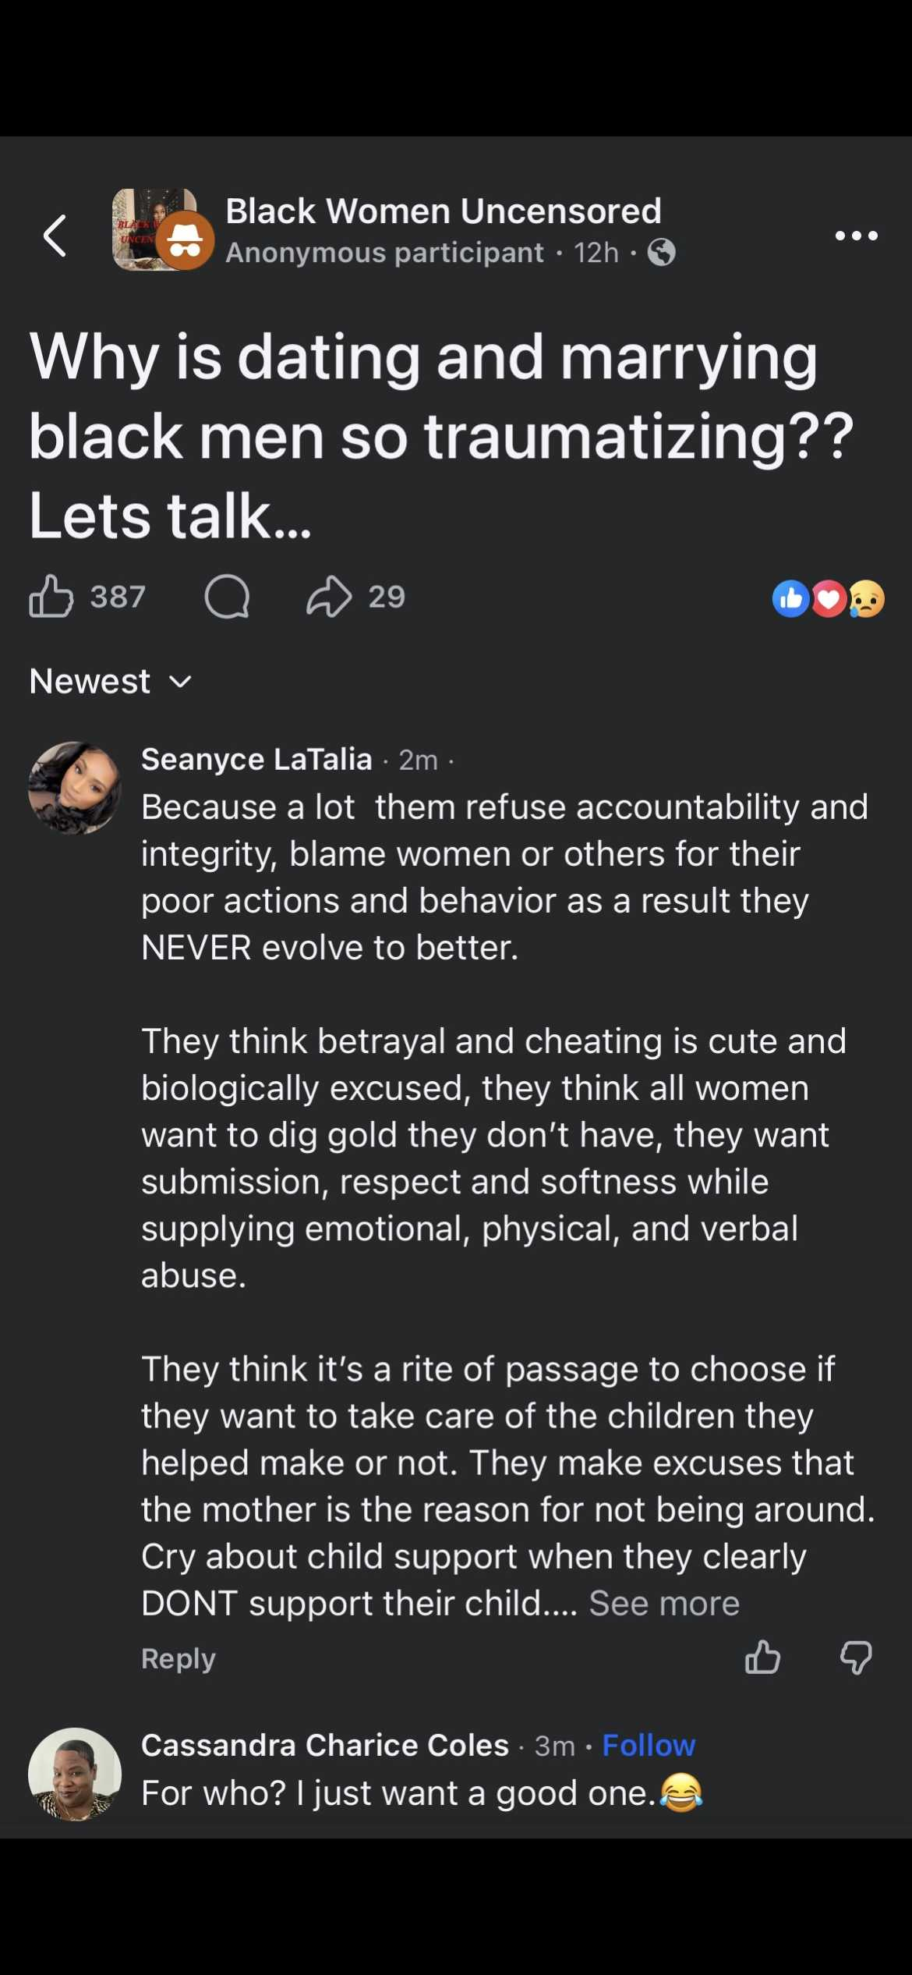Image resolution: width=912 pixels, height=1975 pixels.
Task: Share the post via arrow icon
Action: point(329,597)
